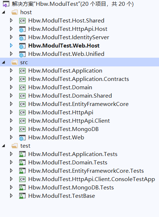Viewport: 159px width, 217px height.
Task: Click the web project icon of Hbw.ModulTest.IdentityServer
Action: tap(22, 37)
